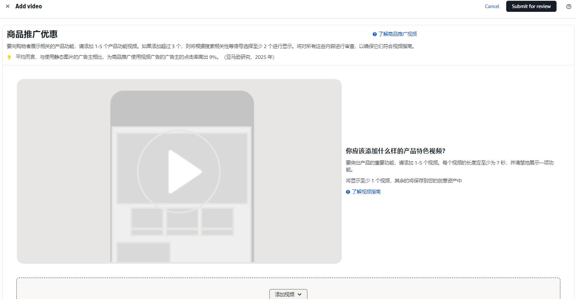Viewport: 576px width, 299px height.
Task: Click the 商品推广优惠 section heading
Action: pos(32,34)
